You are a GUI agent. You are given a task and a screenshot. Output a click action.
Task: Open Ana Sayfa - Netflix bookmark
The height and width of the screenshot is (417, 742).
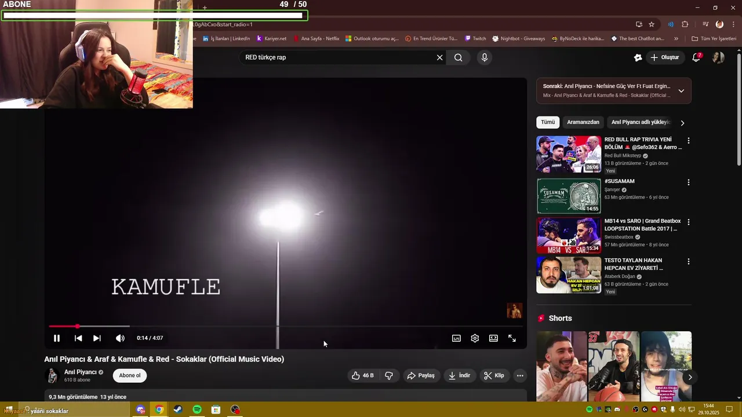coord(317,39)
